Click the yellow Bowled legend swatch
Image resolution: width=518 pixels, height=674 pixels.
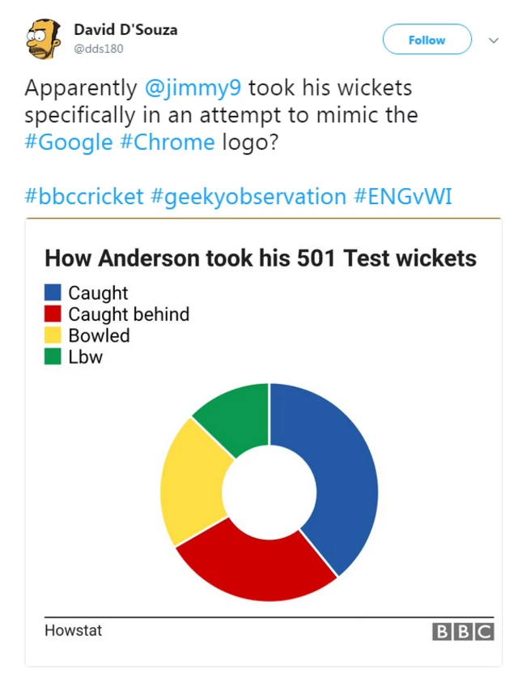(53, 335)
